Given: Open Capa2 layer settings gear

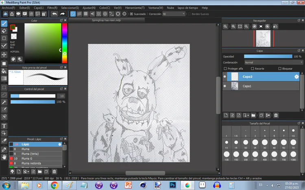Looking at the screenshot, I should click(x=296, y=77).
